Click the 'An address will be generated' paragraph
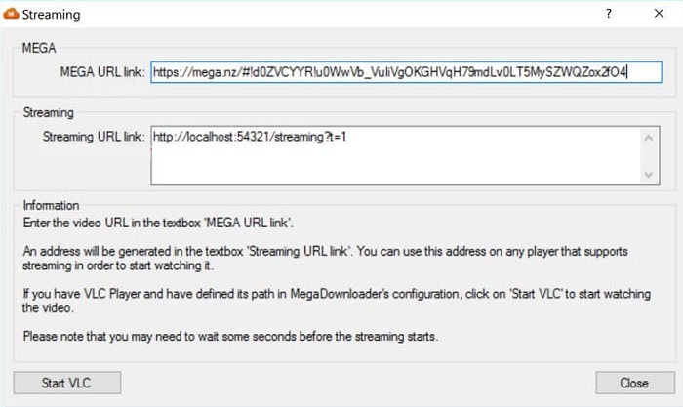The image size is (683, 407). click(x=325, y=259)
